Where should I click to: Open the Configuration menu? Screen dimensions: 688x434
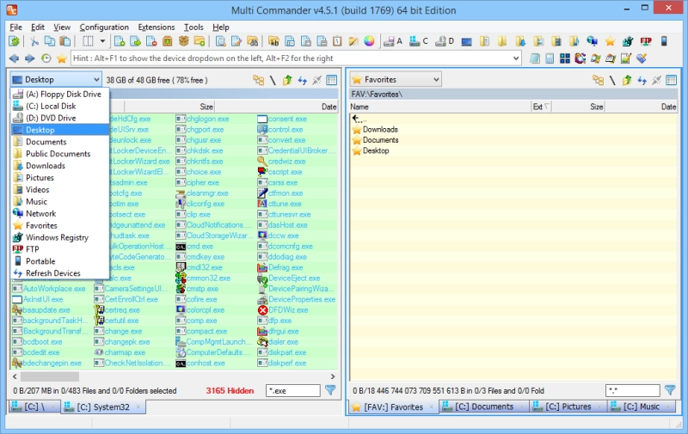tap(104, 28)
